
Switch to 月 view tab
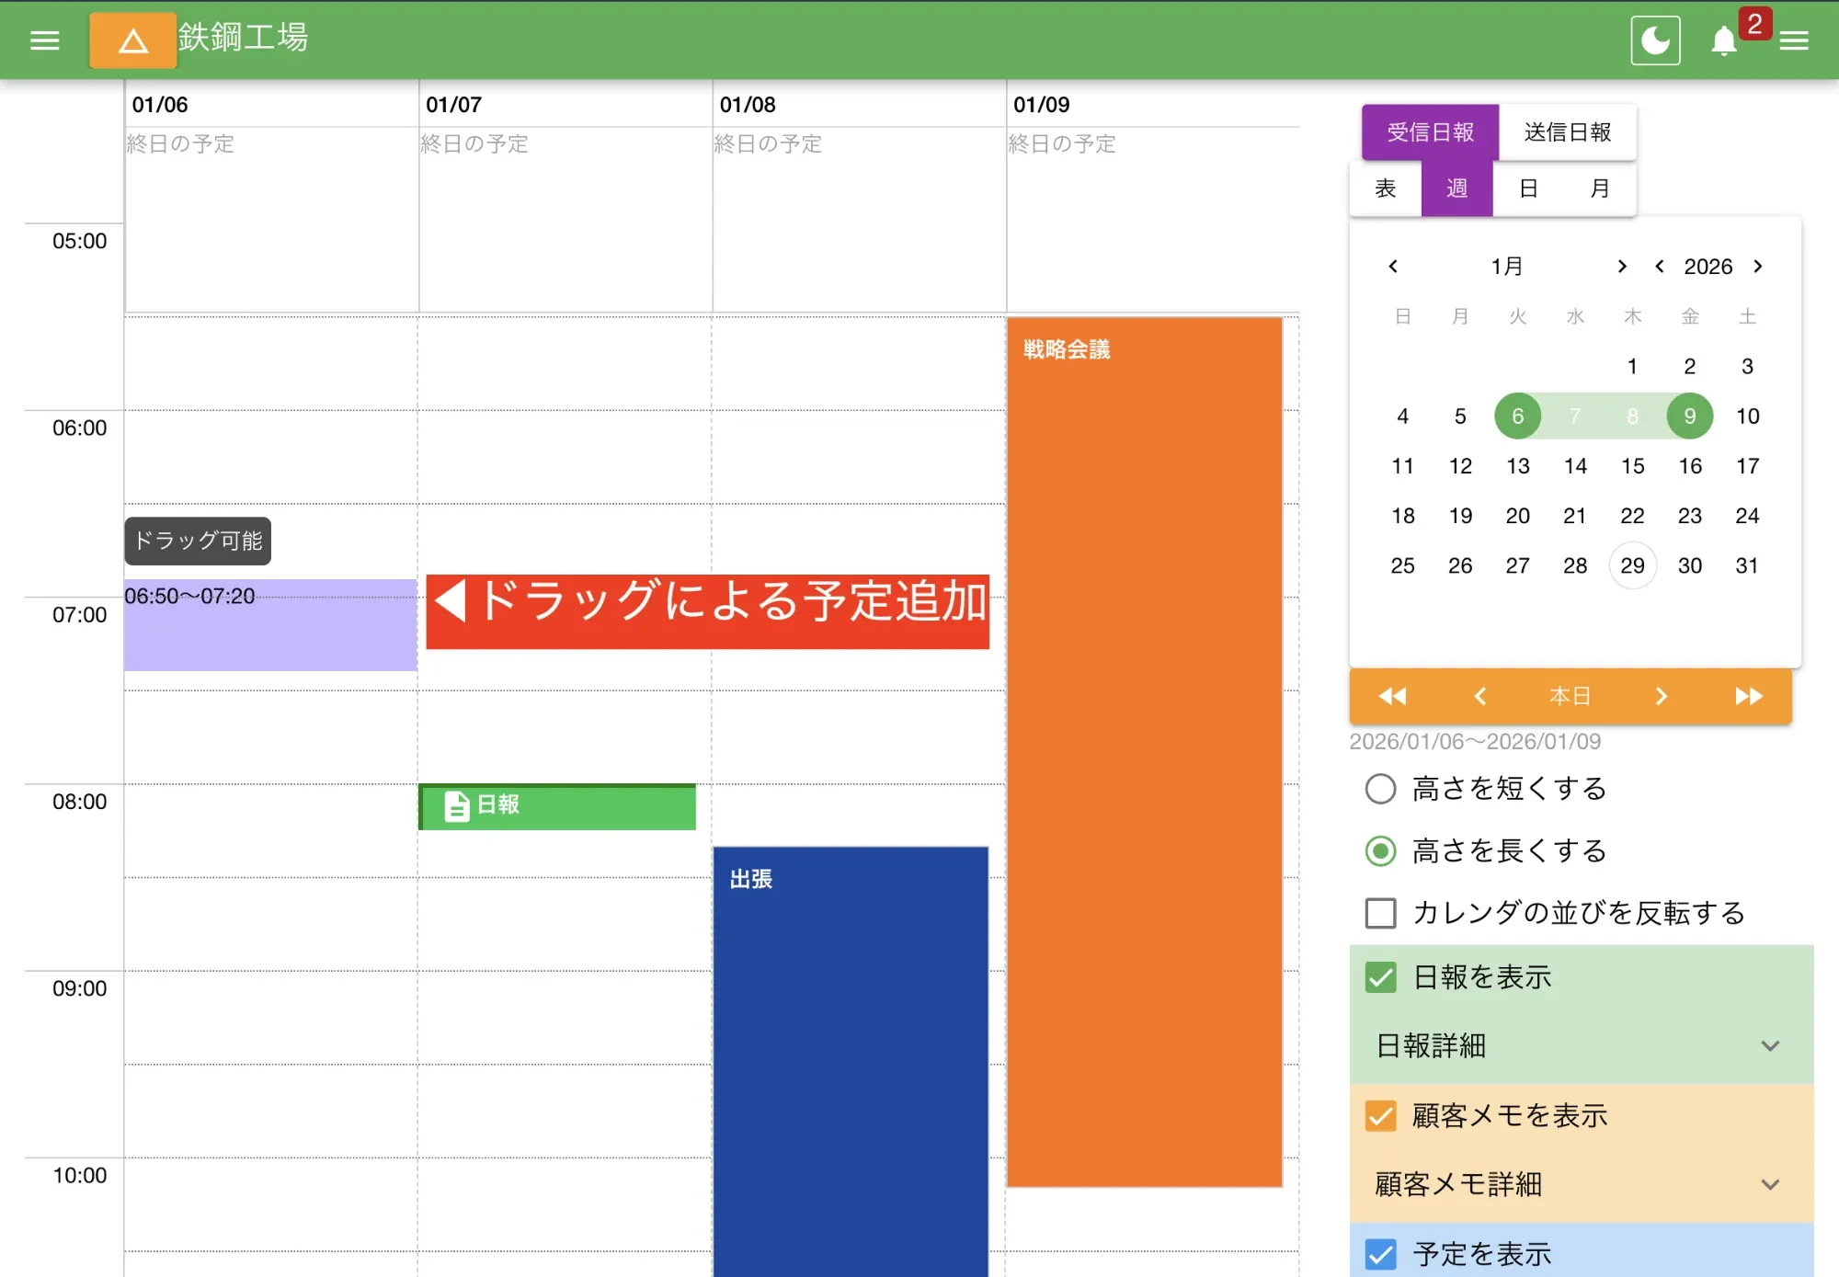[x=1600, y=188]
